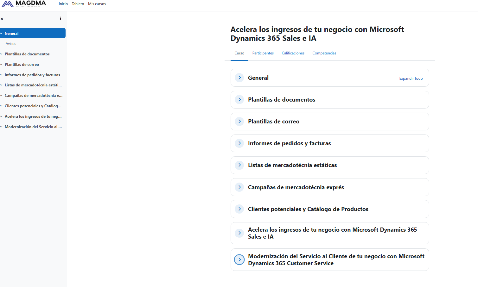Select Avisos in the sidebar

(11, 44)
